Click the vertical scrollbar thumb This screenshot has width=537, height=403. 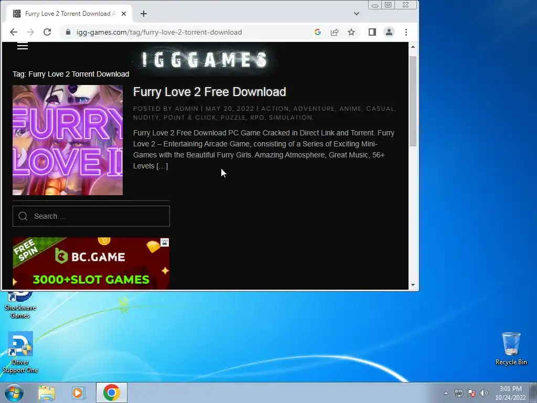tap(413, 101)
